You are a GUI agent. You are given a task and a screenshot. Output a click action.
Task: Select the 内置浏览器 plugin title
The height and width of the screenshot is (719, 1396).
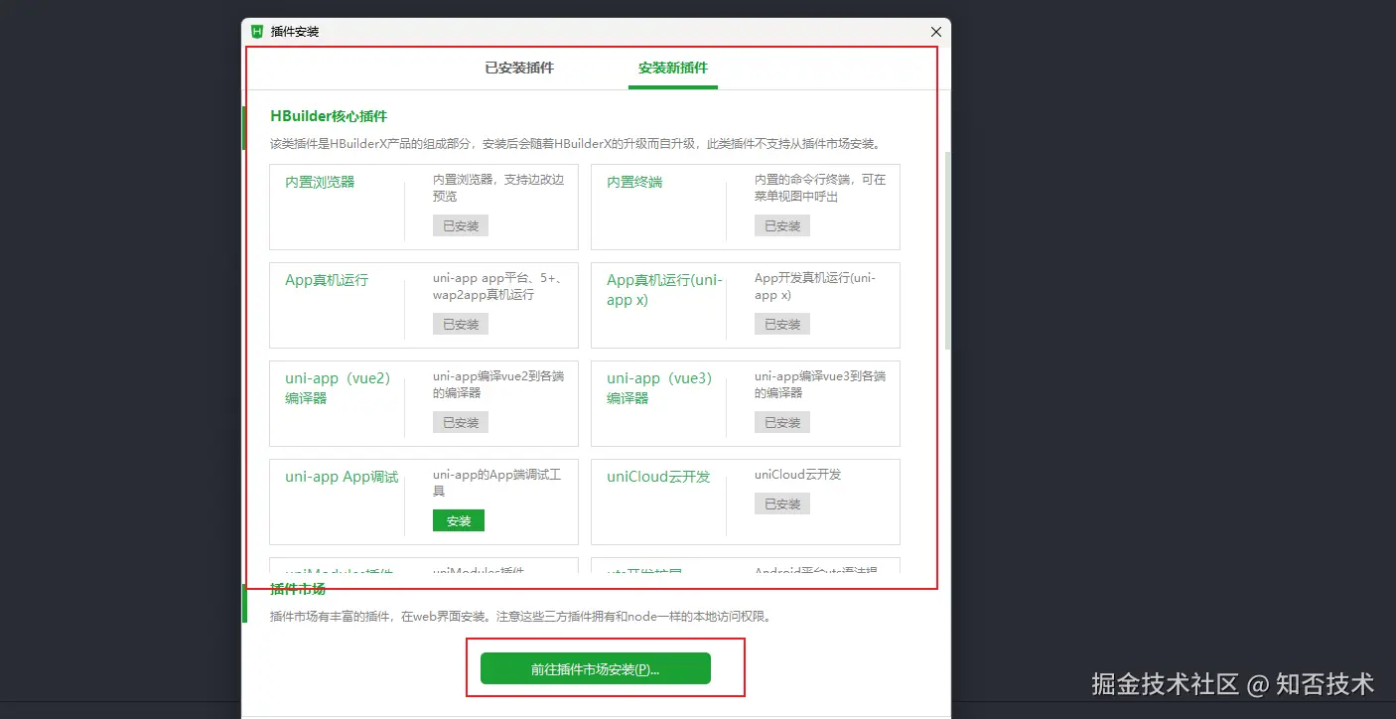(x=320, y=182)
